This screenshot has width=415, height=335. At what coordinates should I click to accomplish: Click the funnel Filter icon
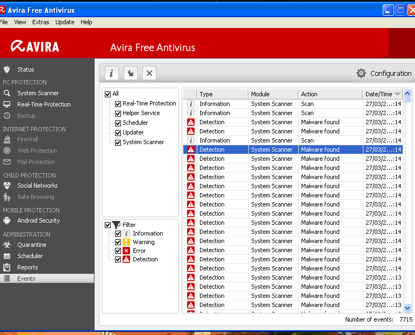[x=116, y=225]
